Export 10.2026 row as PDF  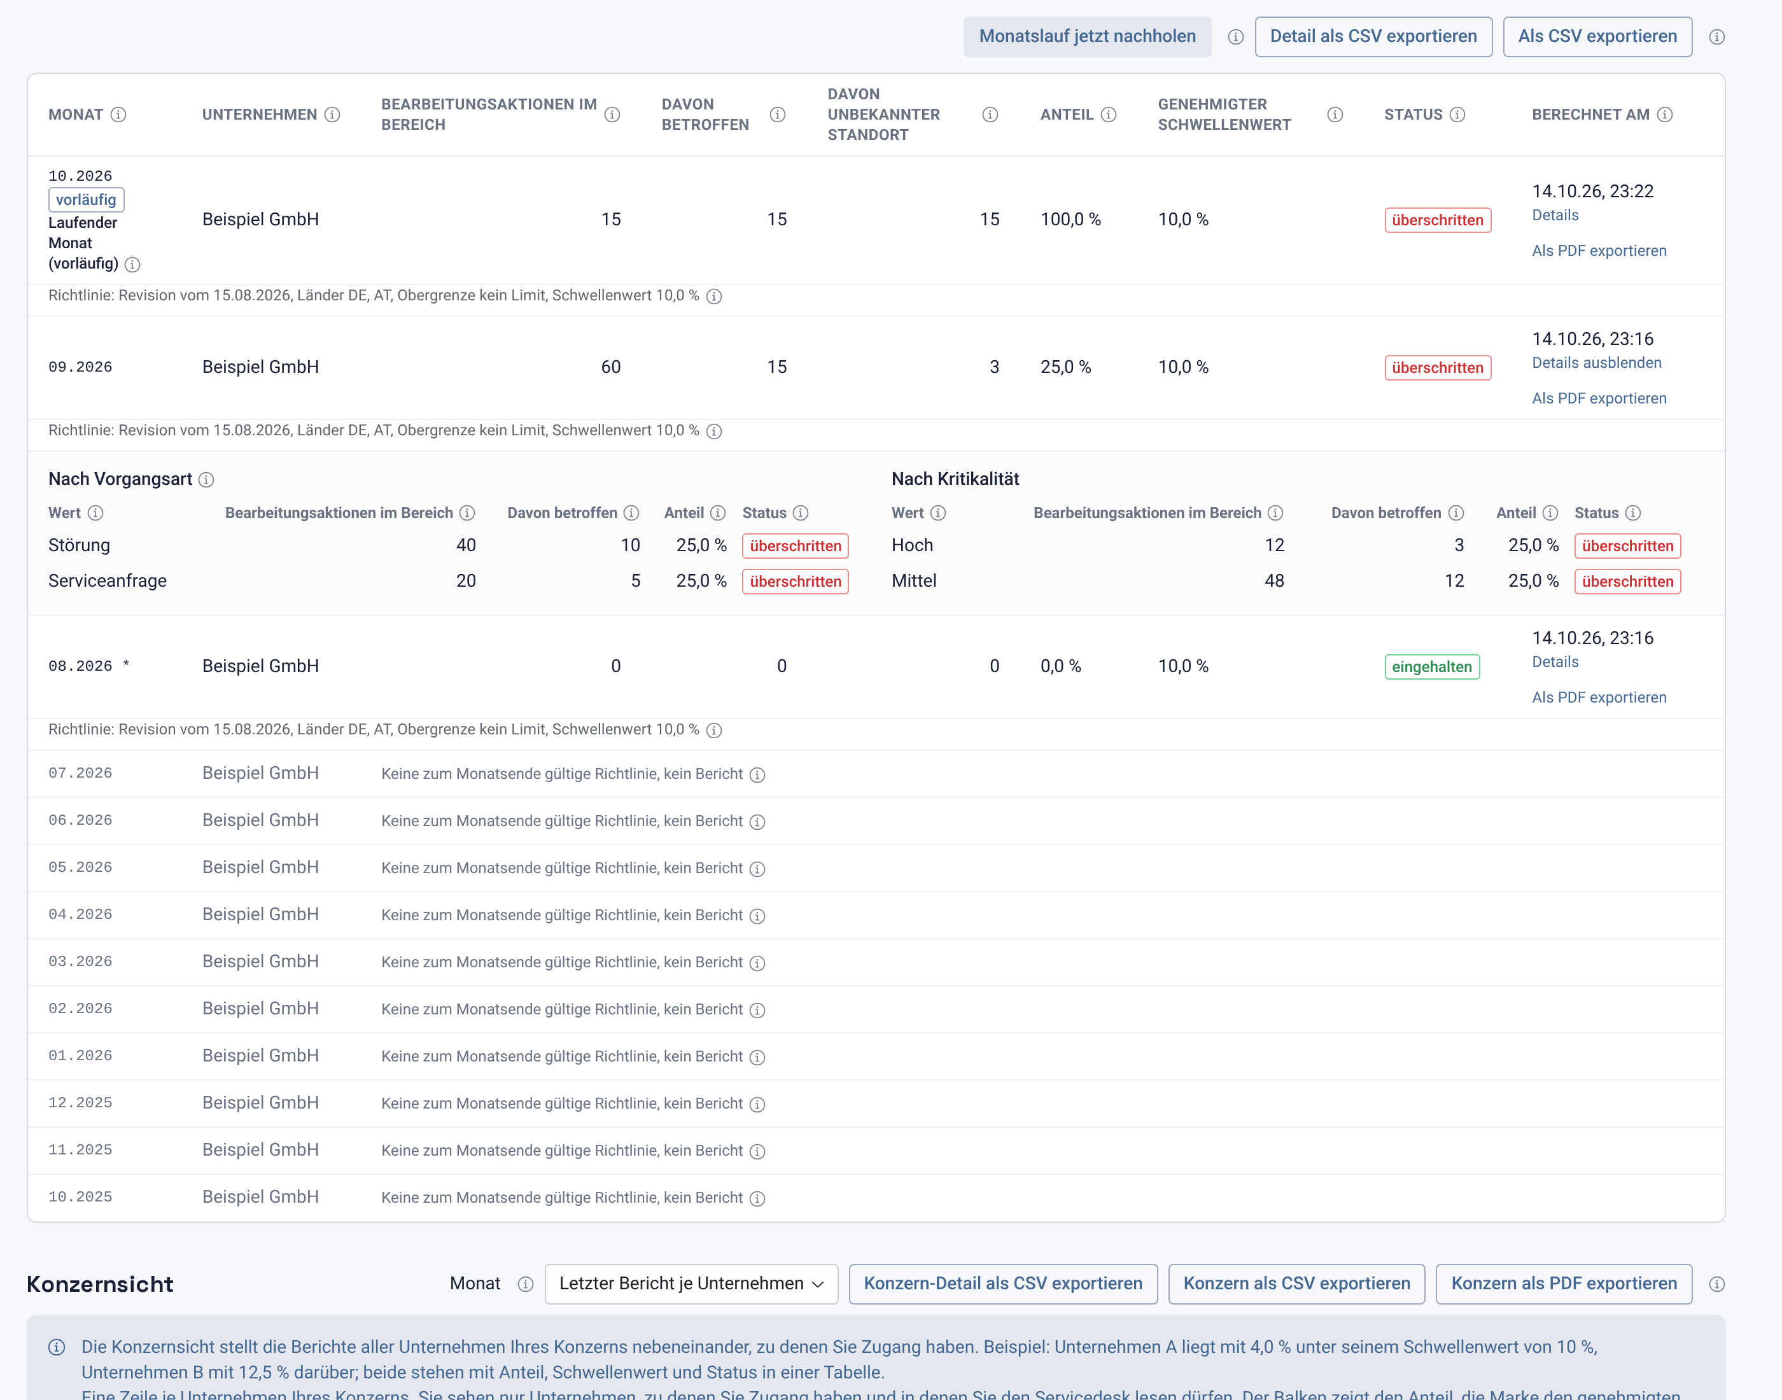(x=1598, y=251)
